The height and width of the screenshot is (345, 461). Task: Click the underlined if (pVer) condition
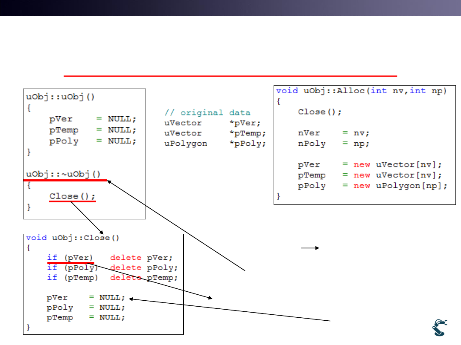click(70, 258)
